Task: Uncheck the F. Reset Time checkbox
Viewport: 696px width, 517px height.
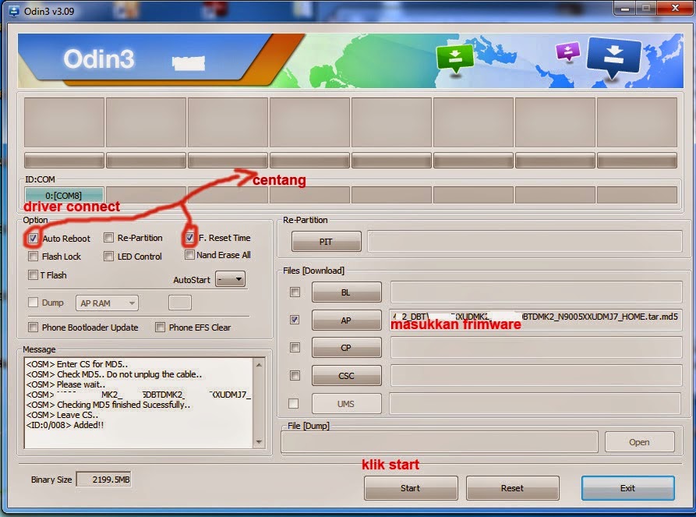Action: (189, 238)
